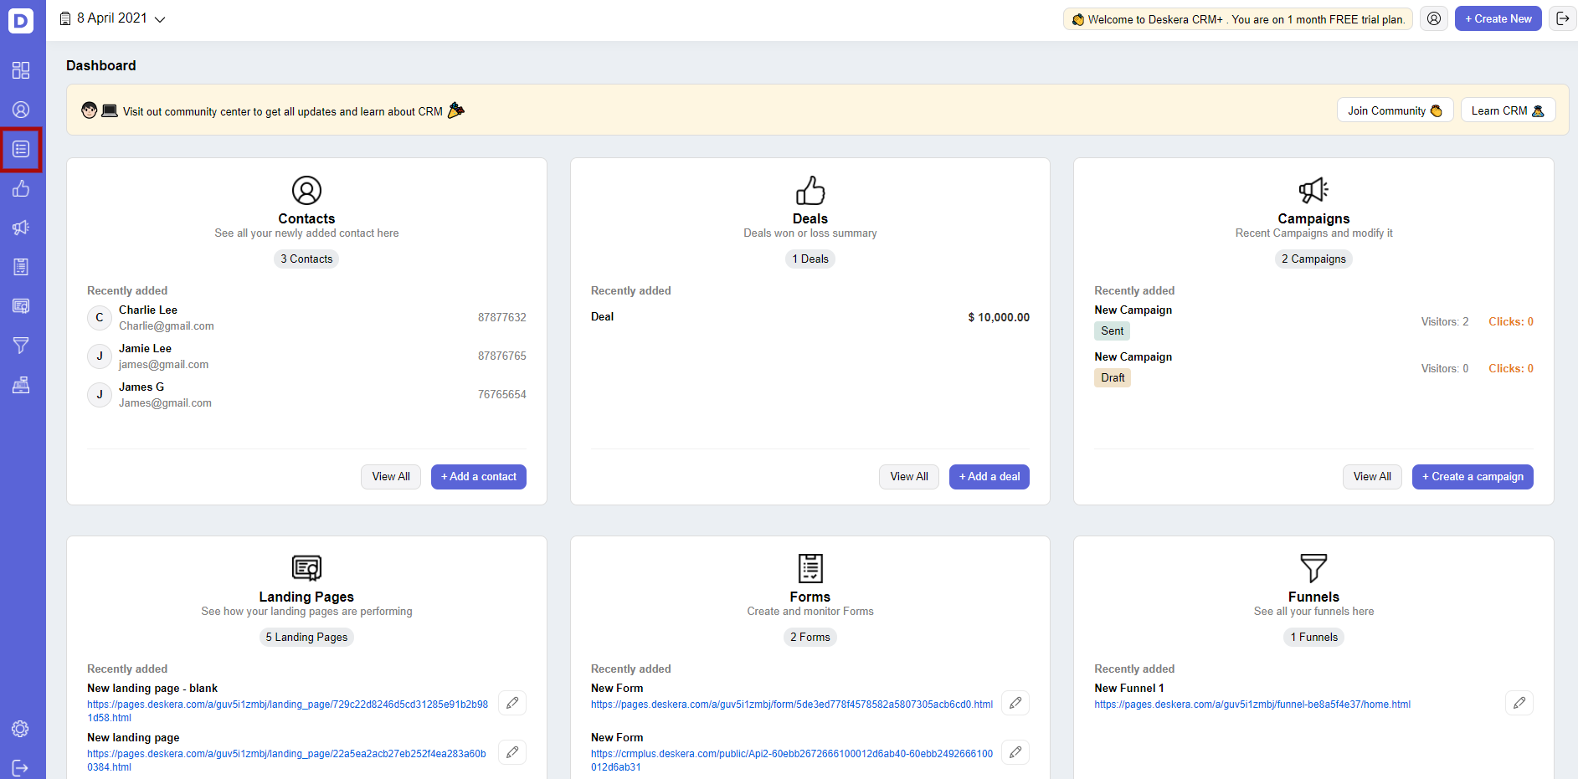The height and width of the screenshot is (779, 1578).
Task: Select the James G contact row
Action: coord(306,395)
